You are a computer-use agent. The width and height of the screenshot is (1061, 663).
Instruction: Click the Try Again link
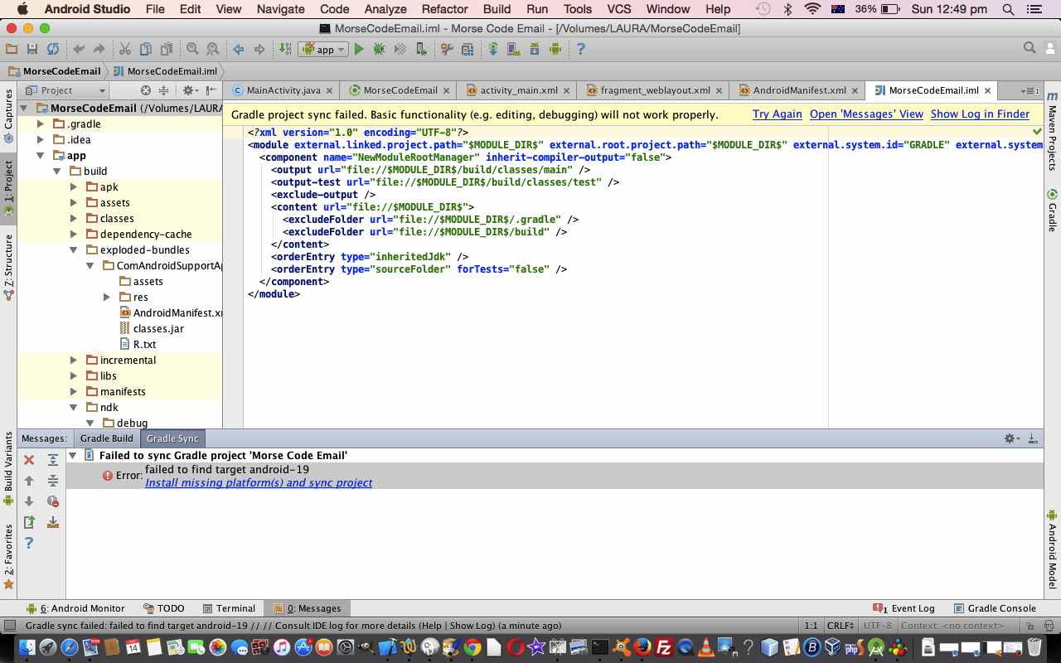tap(778, 114)
